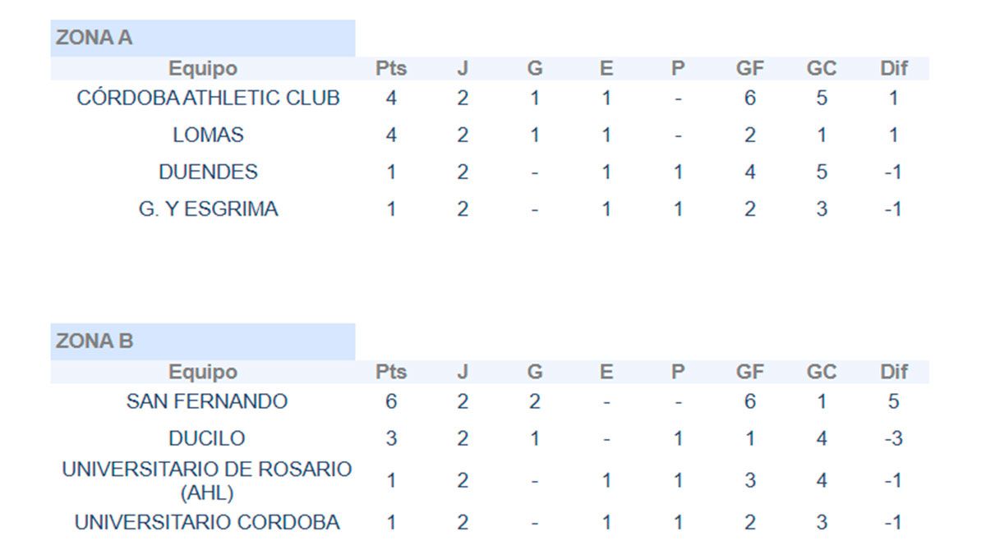Click the ZONA B section header
The width and height of the screenshot is (986, 554).
pyautogui.click(x=94, y=341)
